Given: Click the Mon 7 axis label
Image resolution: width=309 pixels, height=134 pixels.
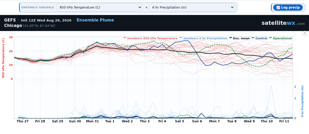Looking at the screenshot, I should pyautogui.click(x=214, y=121).
